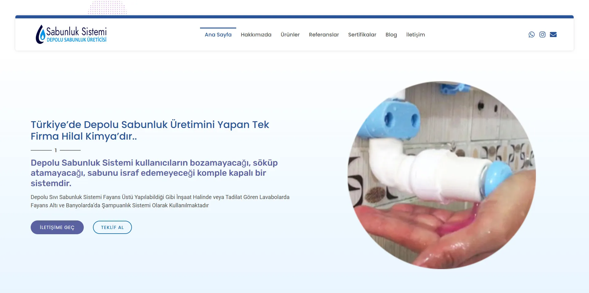Select Ana Sayfa in the navigation

218,35
